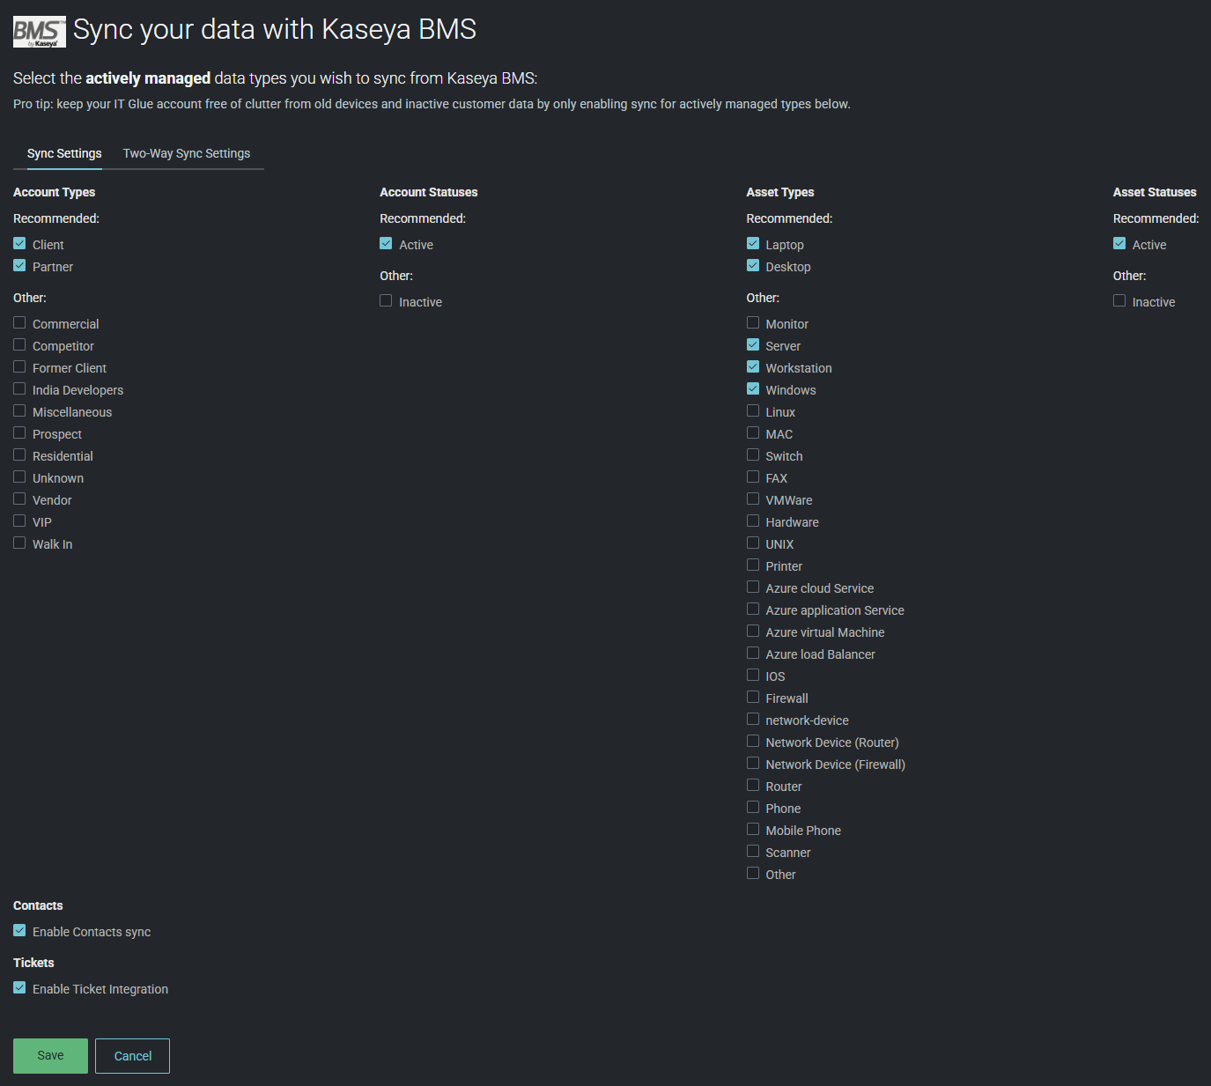Select the Sync Settings tab

click(x=63, y=153)
